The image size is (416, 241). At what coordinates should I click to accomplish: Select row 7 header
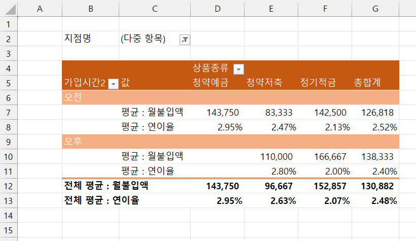[9, 112]
